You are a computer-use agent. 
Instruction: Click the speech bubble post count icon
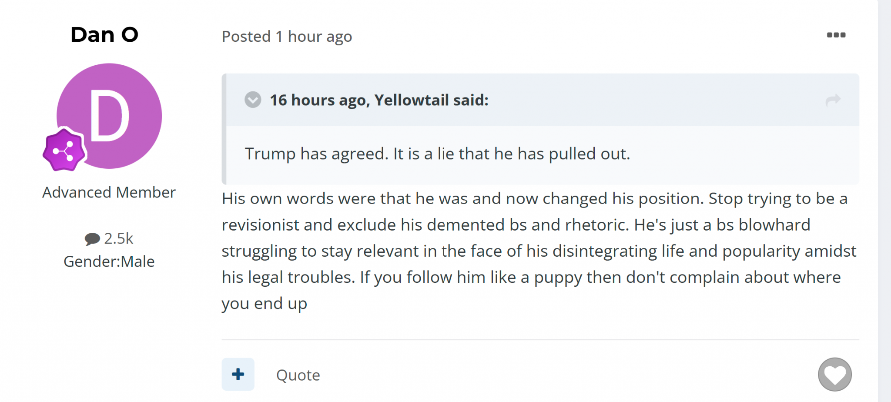tap(92, 239)
